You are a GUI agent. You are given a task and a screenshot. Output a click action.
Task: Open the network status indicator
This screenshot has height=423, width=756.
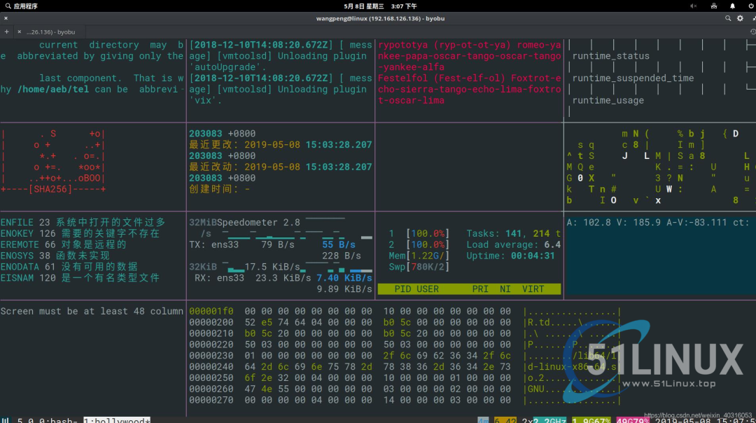713,6
